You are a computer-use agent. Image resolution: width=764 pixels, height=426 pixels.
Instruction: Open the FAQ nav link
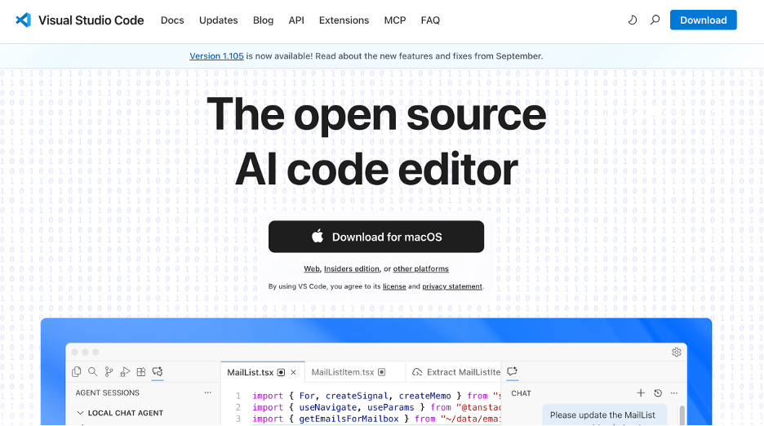pyautogui.click(x=430, y=20)
